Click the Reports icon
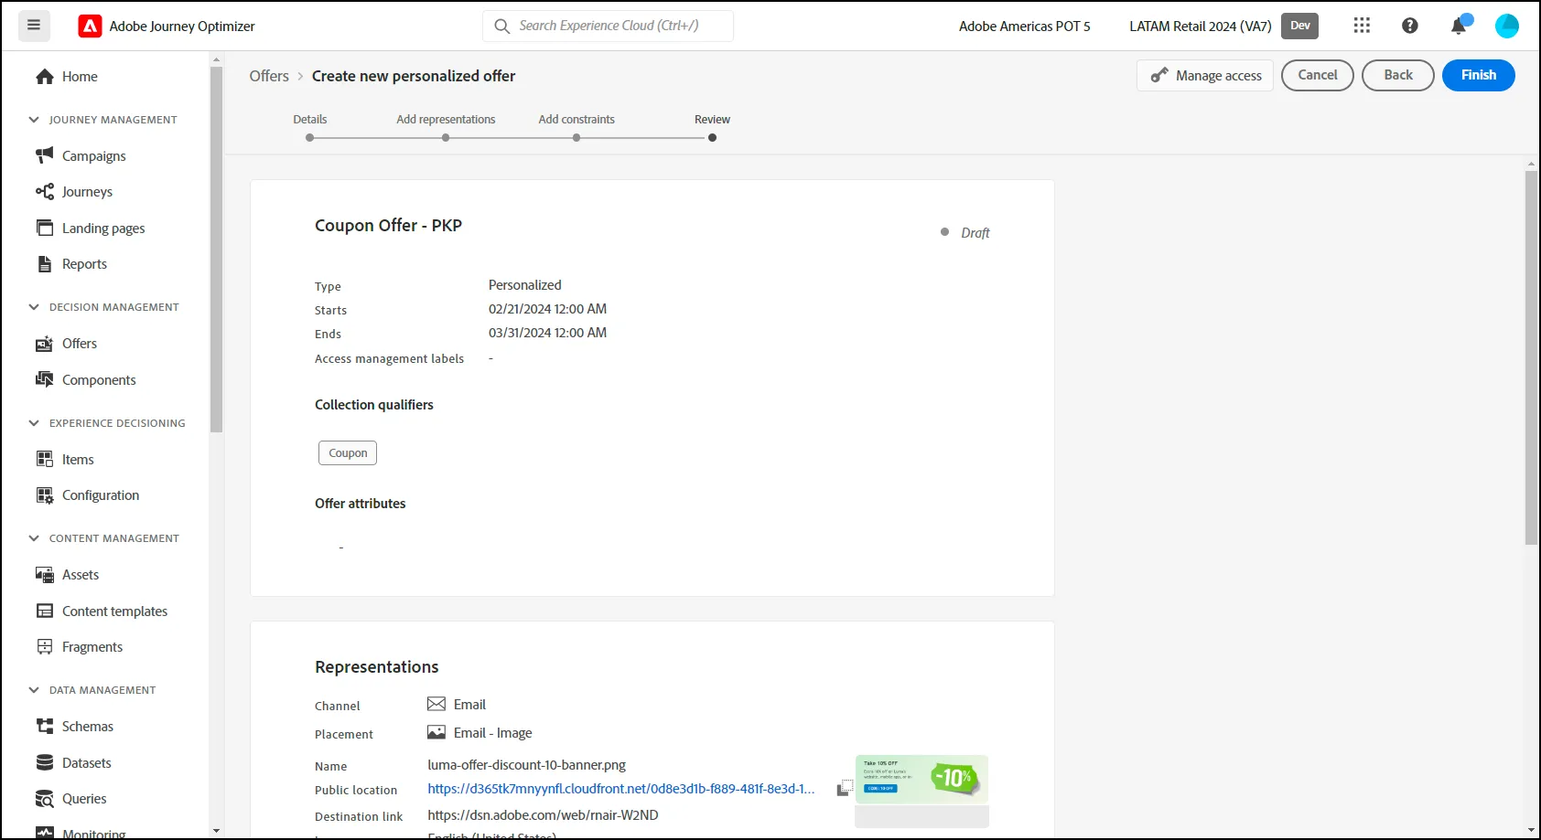 (x=45, y=264)
